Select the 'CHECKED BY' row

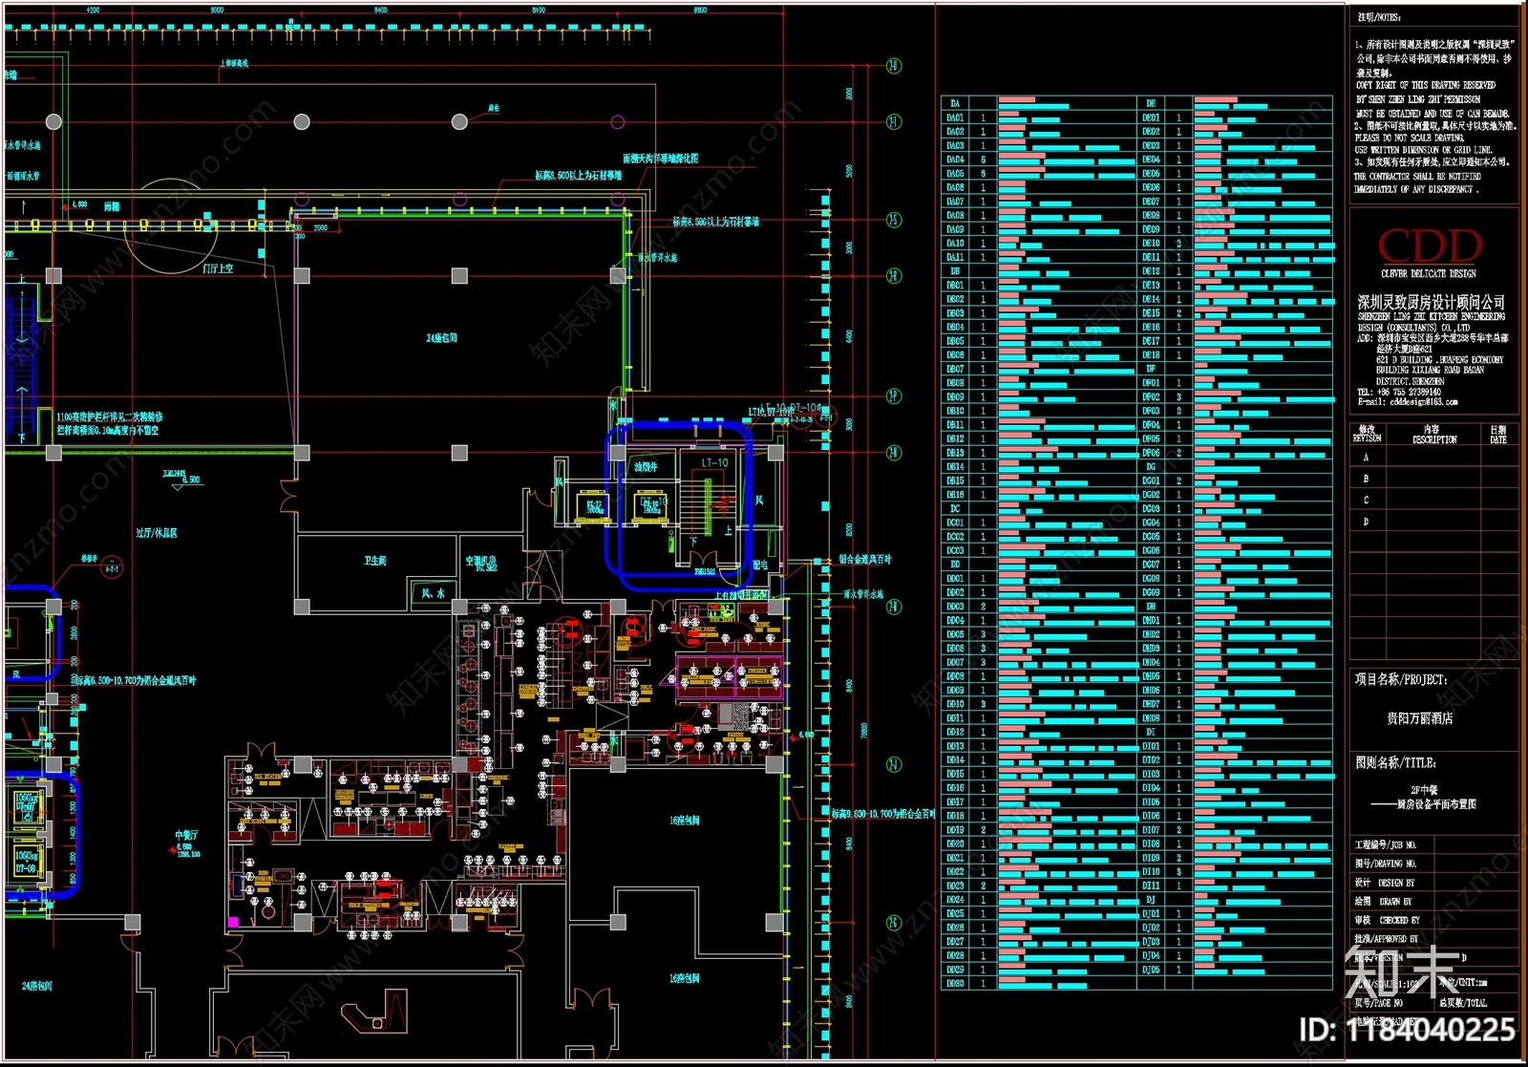(x=1434, y=920)
